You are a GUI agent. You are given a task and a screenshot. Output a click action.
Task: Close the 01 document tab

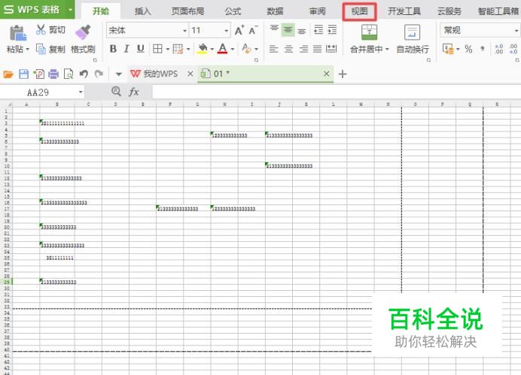pos(326,74)
